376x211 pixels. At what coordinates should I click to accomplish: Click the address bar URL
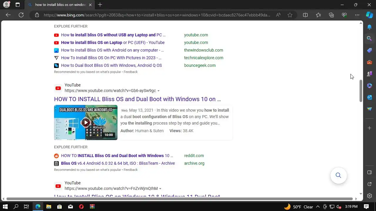[x=157, y=15]
